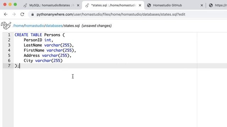Click the FirstName column name
The image size is (227, 127).
pos(34,50)
